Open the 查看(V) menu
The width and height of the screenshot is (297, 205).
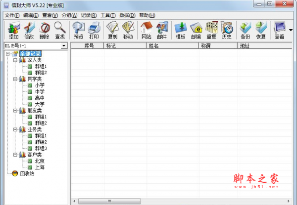pos(50,15)
